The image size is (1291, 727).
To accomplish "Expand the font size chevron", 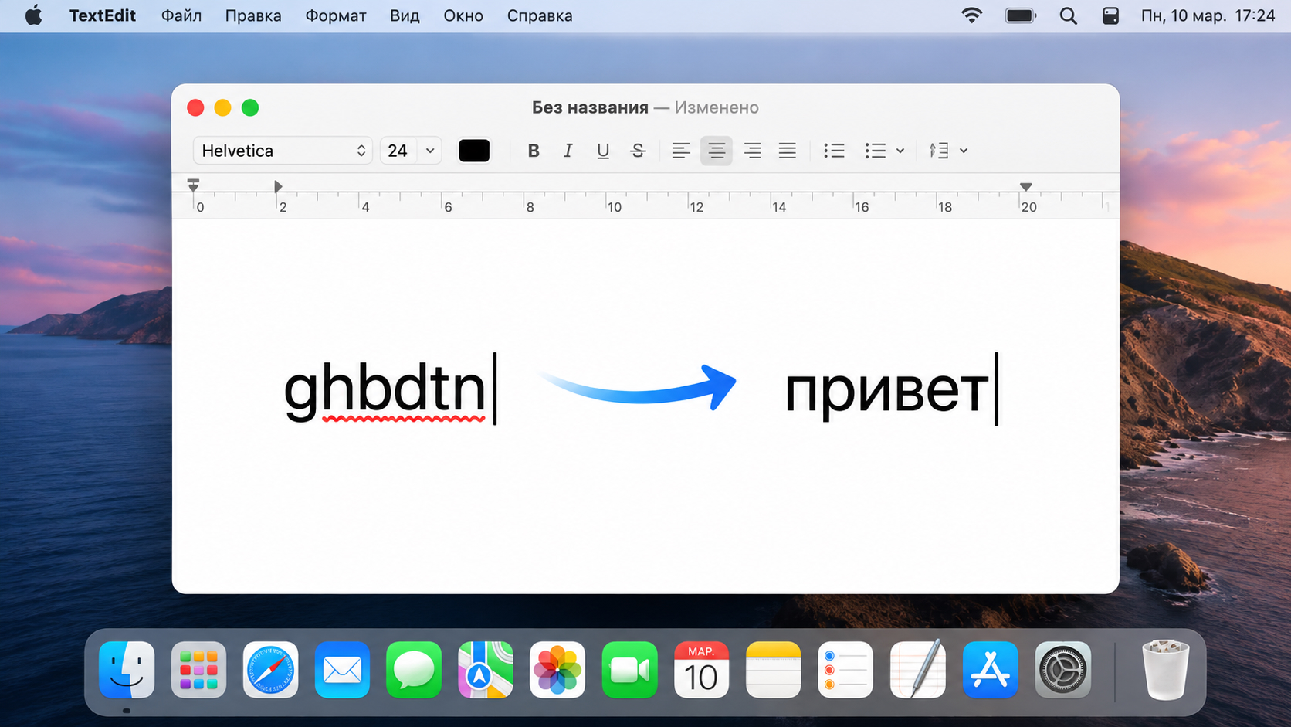I will 430,151.
